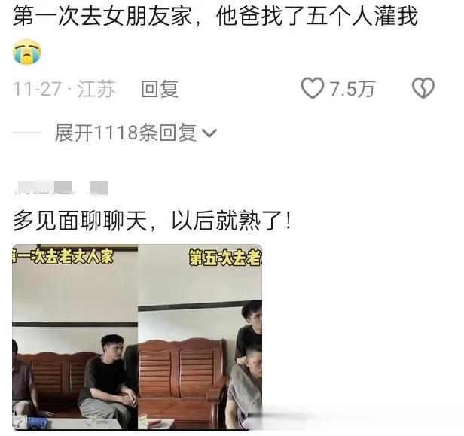
Task: Click the yellow caption 第一次去老丈人家 on photo
Action: click(63, 256)
